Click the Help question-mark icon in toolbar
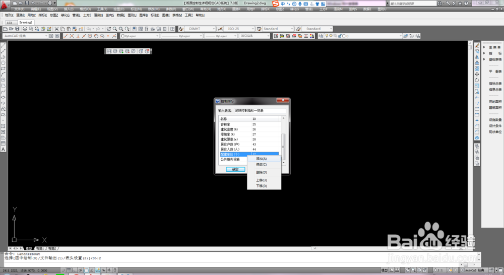 172,29
